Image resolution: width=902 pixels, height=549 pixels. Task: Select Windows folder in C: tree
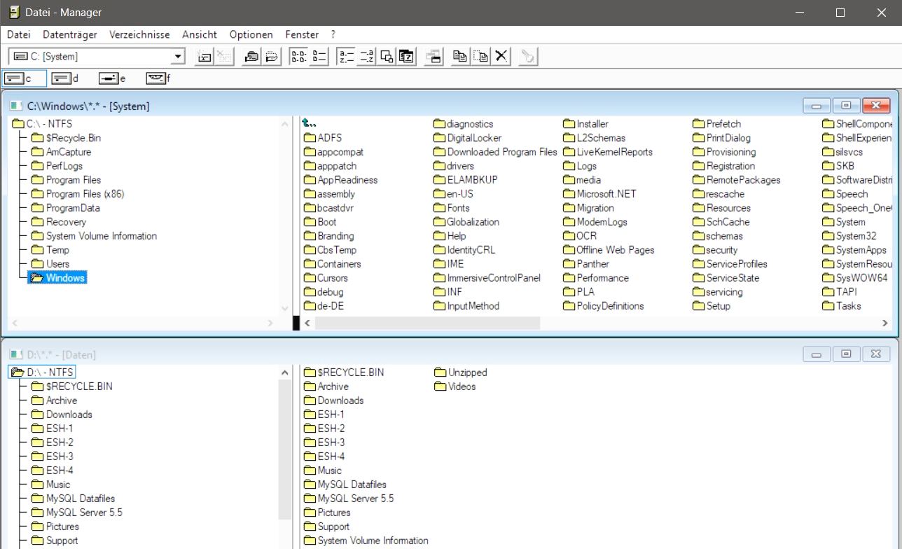pos(57,278)
